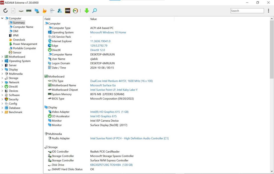Open the Monitor Diagnostics toolbar icon
274x174 pixels.
(x=52, y=11)
